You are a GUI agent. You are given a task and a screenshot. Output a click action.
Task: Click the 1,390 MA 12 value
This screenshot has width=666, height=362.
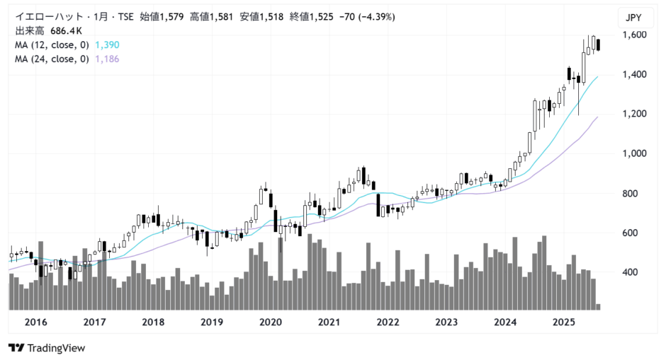[108, 45]
